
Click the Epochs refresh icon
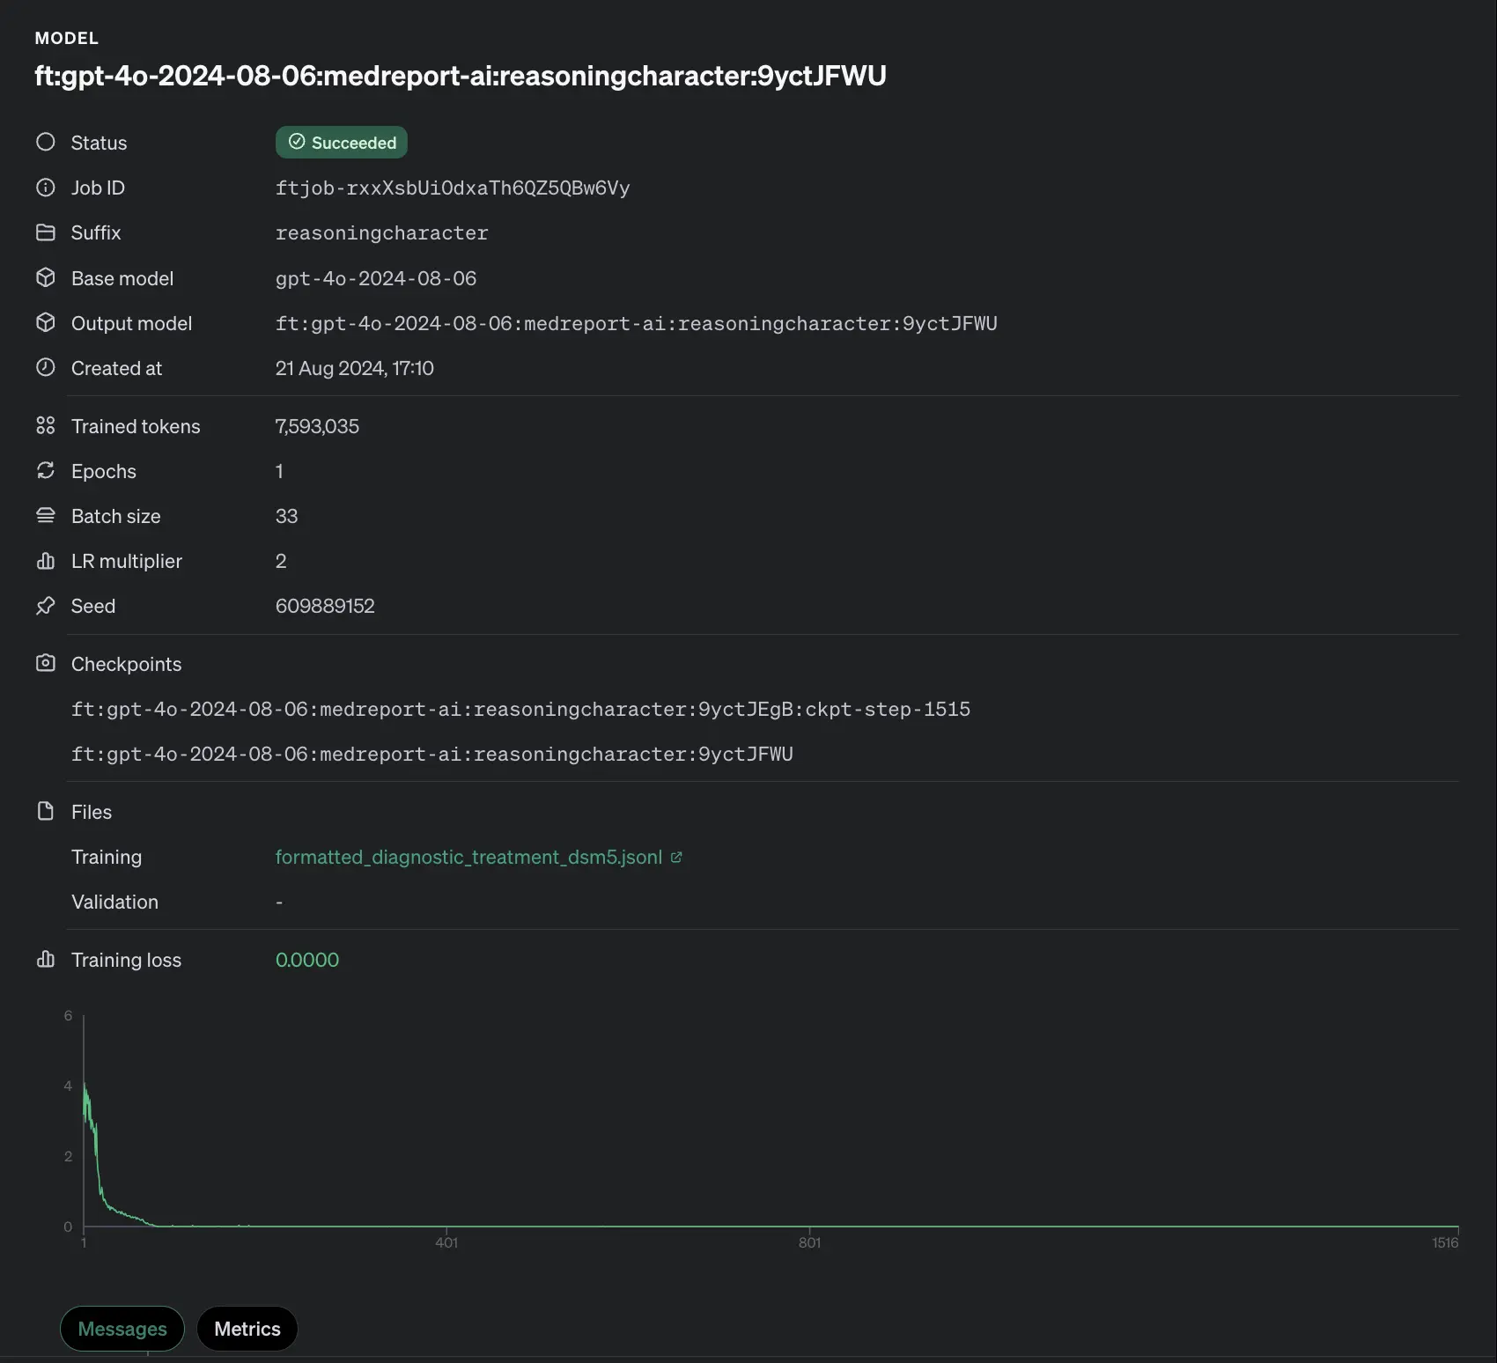click(x=46, y=470)
